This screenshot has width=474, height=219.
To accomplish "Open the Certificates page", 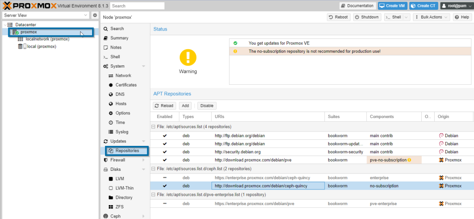I will coord(125,85).
